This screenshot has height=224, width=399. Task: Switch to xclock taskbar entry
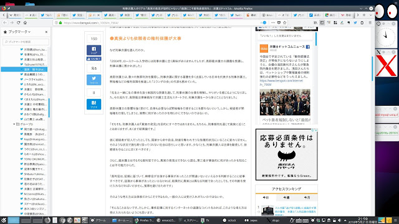click(230, 220)
